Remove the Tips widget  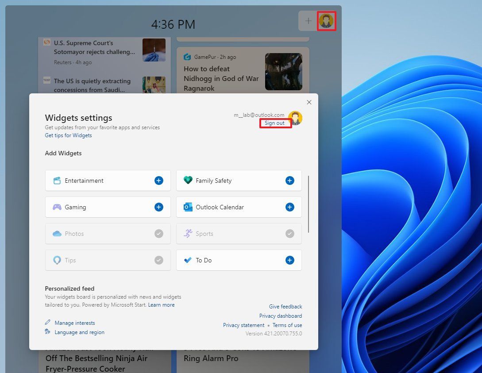coord(158,260)
